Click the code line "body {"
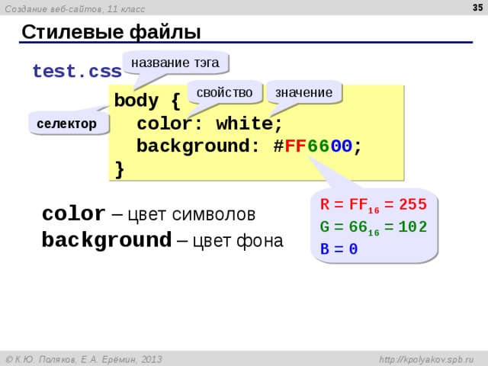 pyautogui.click(x=147, y=101)
